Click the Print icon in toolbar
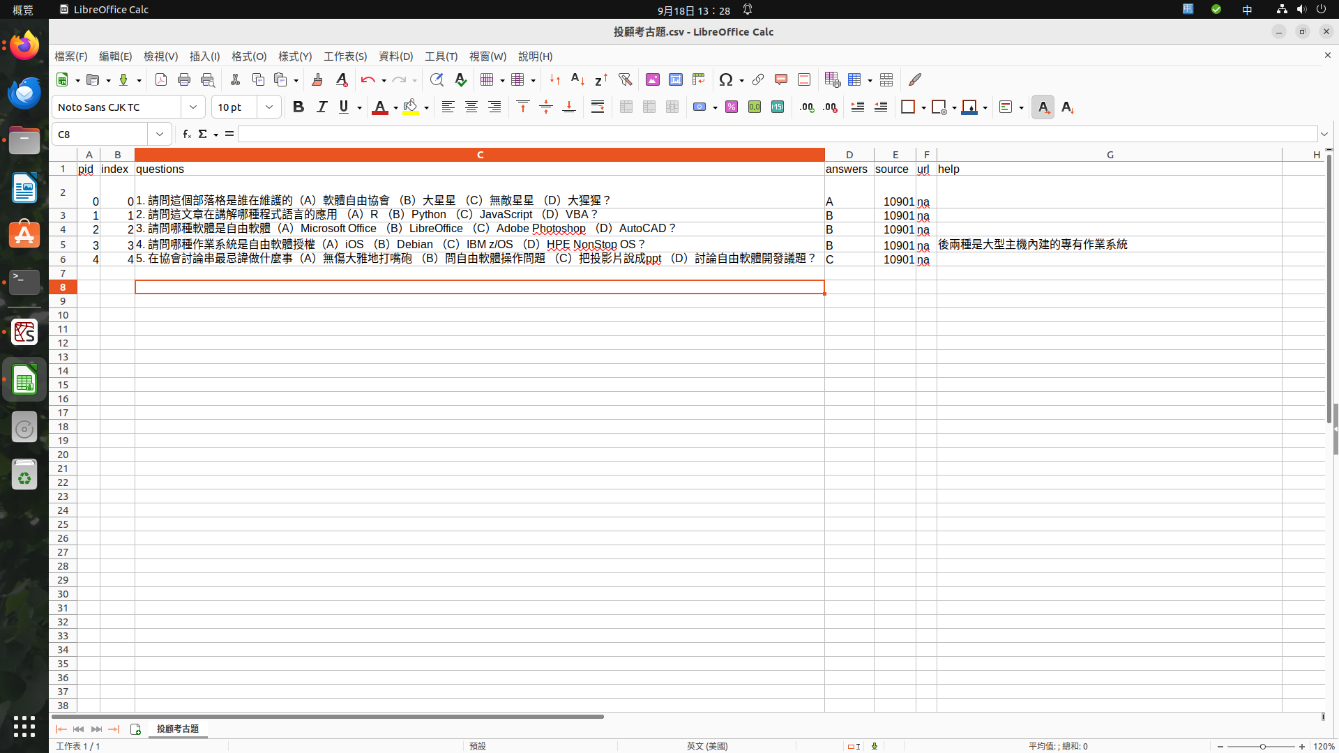This screenshot has width=1339, height=753. pyautogui.click(x=184, y=79)
